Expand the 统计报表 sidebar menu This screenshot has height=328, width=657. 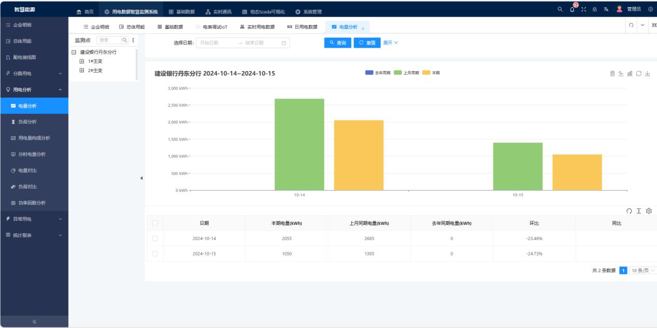(34, 235)
